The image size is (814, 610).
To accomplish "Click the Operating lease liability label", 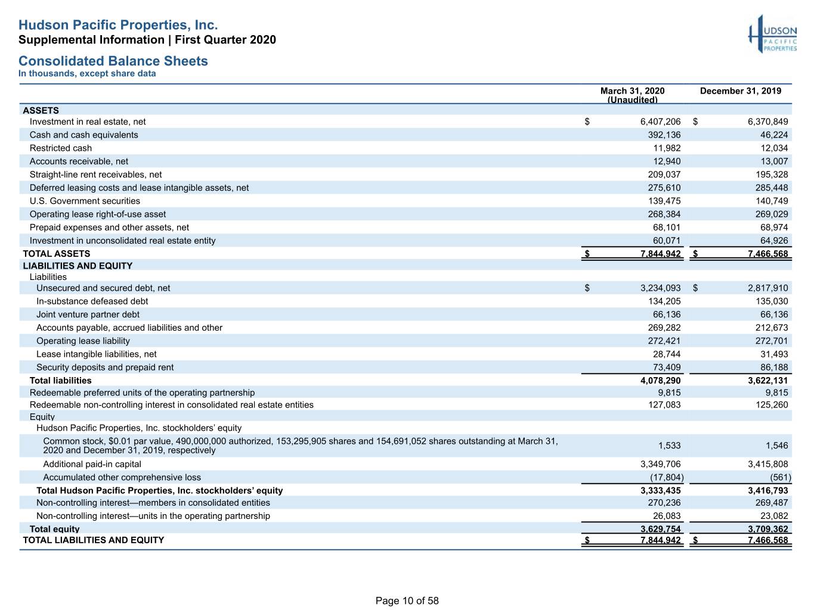I will coord(83,341).
